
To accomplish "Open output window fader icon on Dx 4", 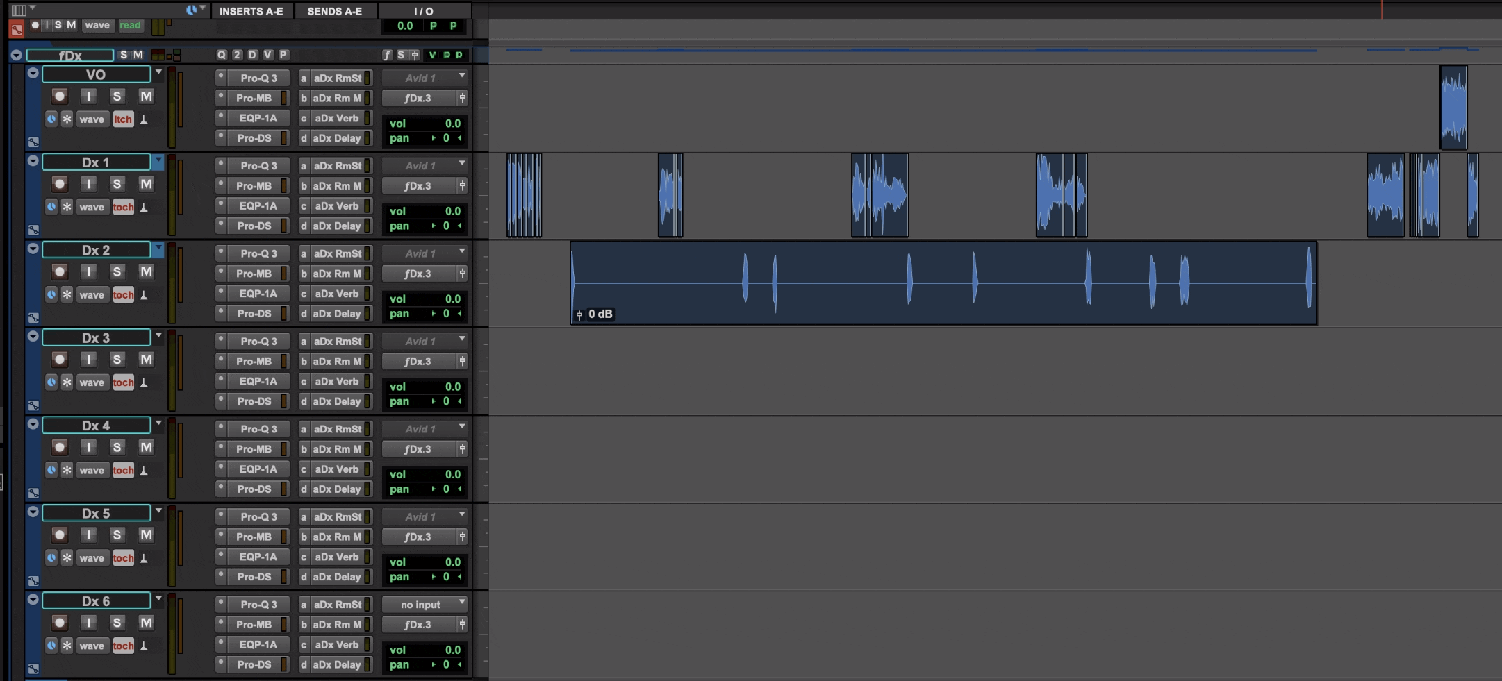I will [462, 449].
